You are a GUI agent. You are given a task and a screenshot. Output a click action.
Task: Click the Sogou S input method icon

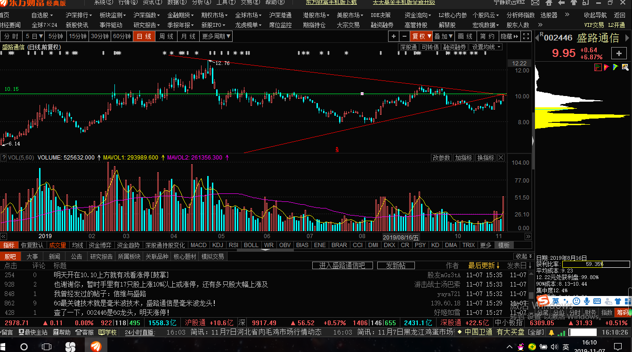pyautogui.click(x=543, y=301)
